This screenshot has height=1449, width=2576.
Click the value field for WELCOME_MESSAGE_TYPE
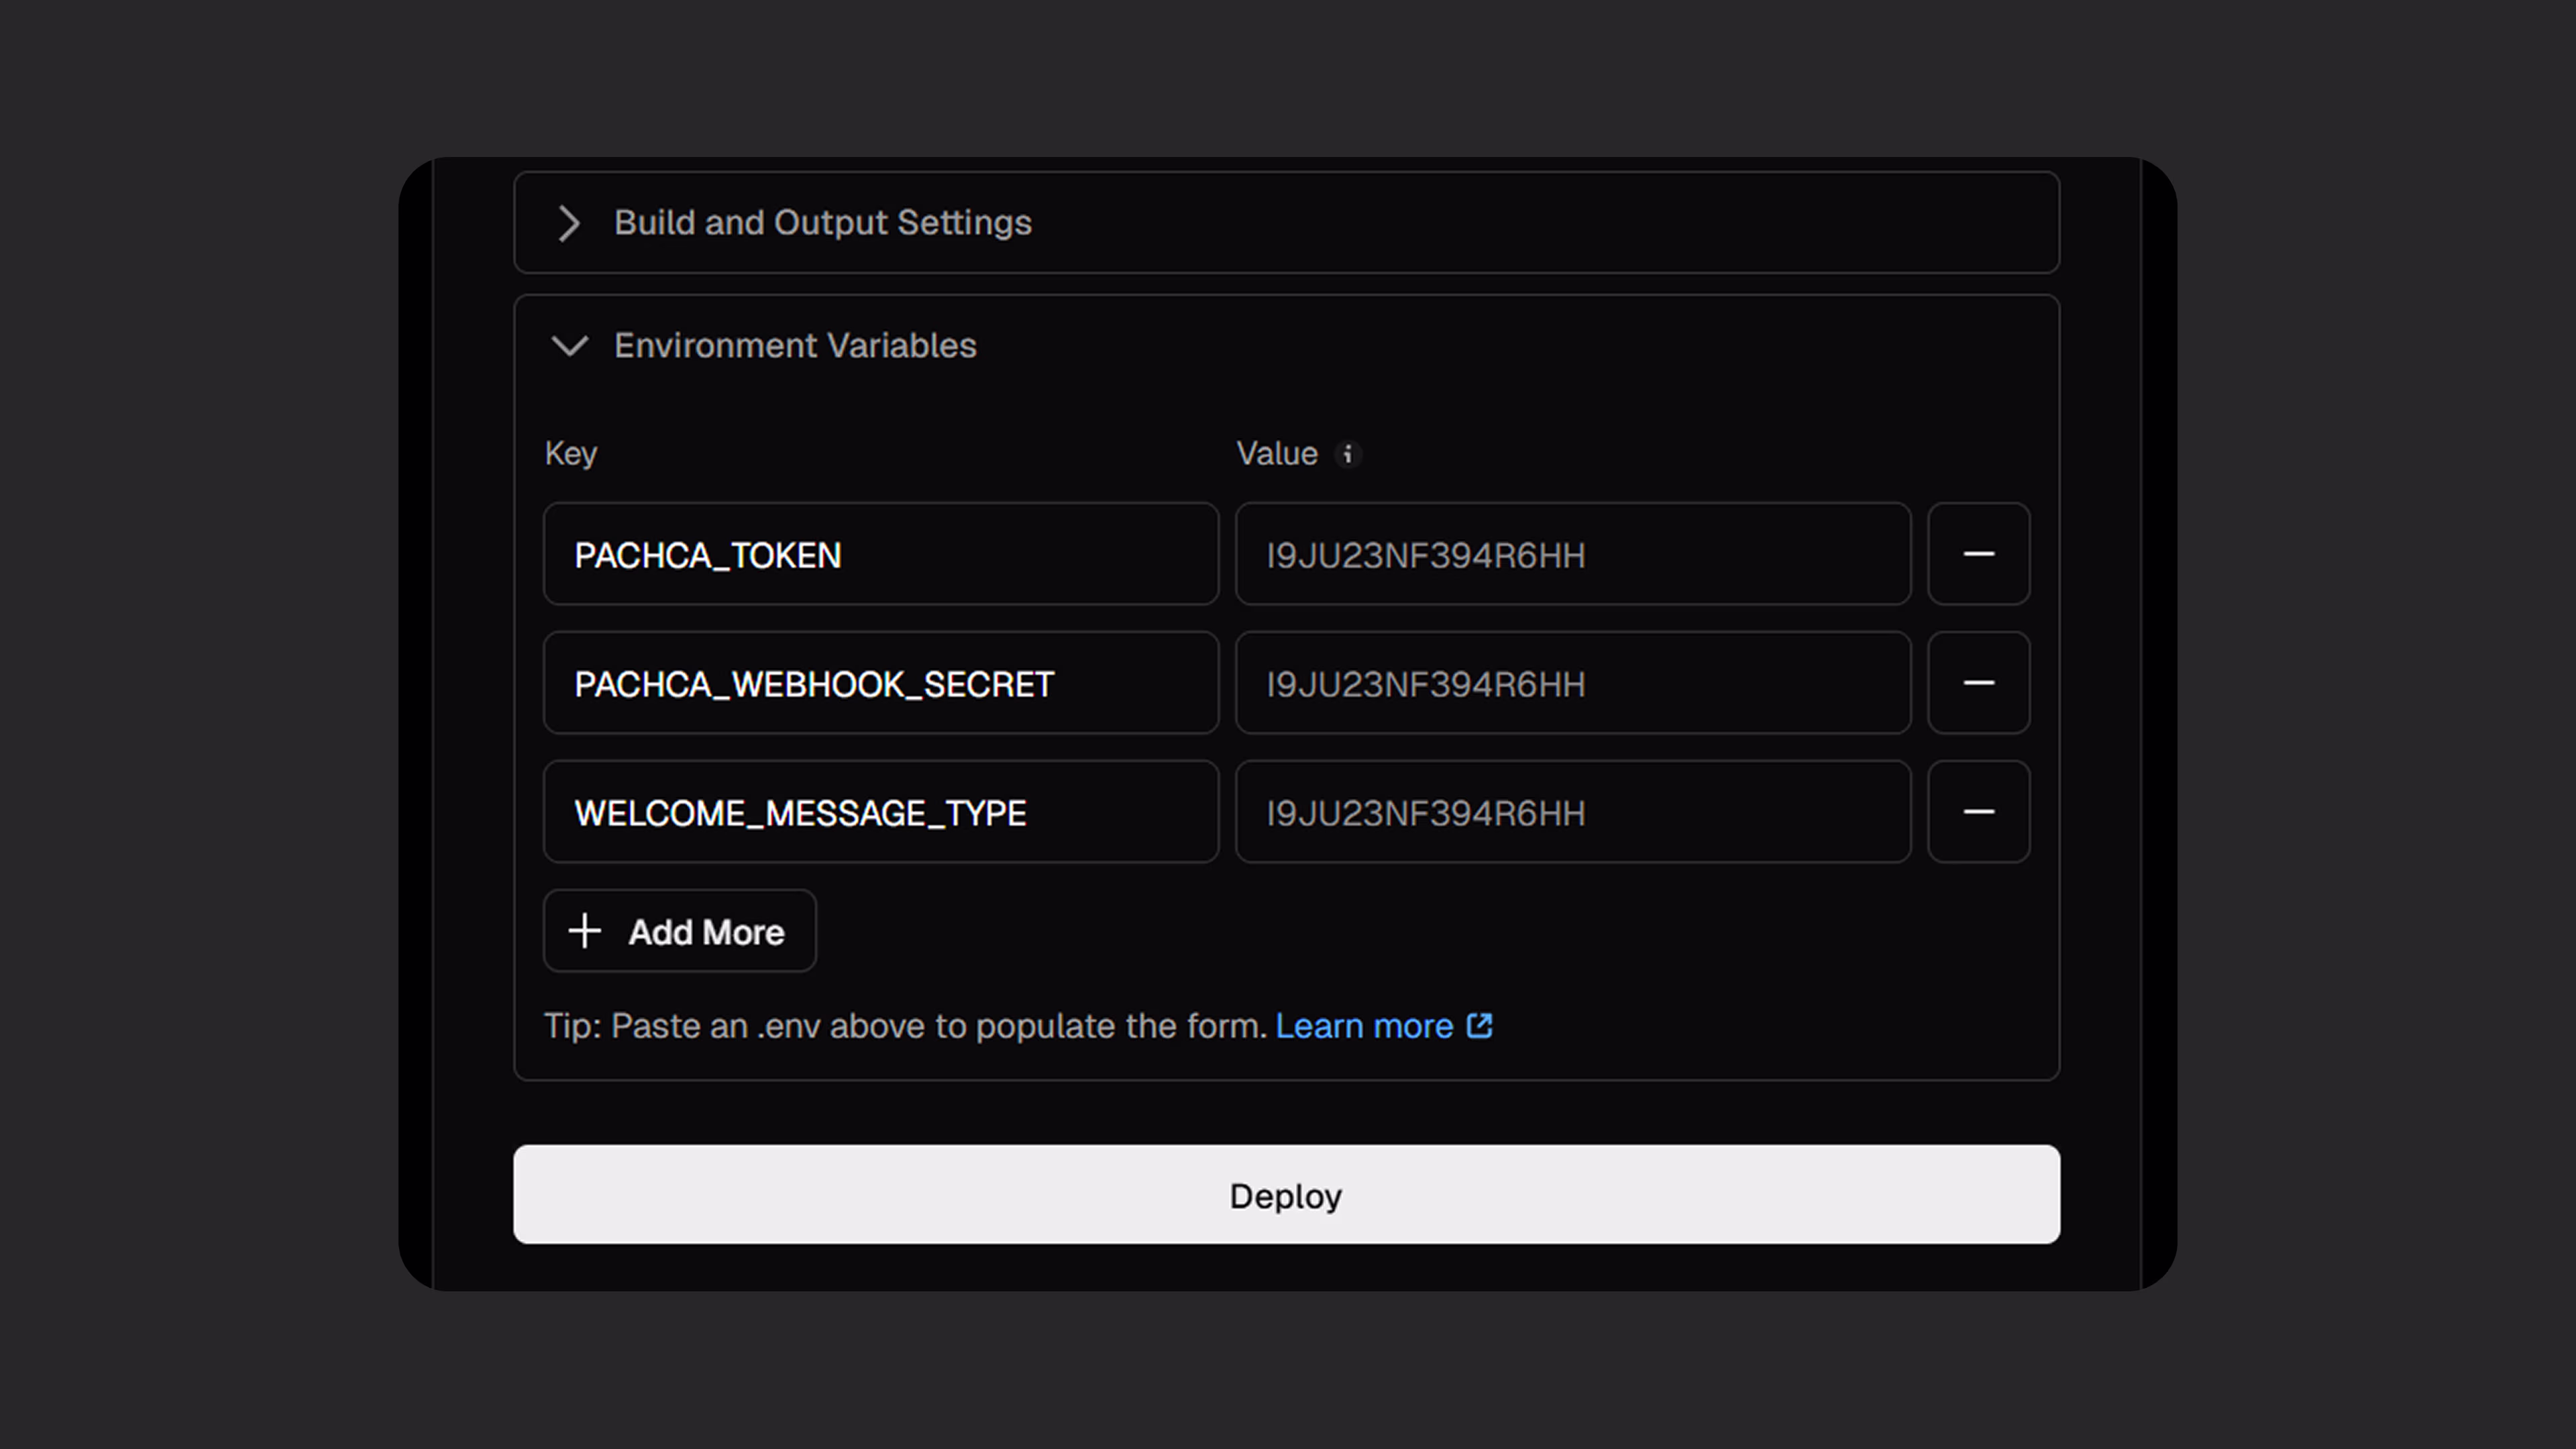[1572, 812]
